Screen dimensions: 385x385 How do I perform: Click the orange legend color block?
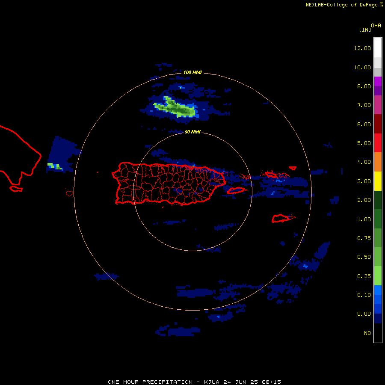pyautogui.click(x=378, y=162)
